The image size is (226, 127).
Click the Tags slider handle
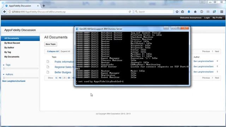pyautogui.click(x=4, y=68)
